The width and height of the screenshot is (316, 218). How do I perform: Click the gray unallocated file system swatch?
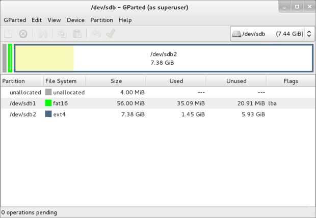pyautogui.click(x=48, y=92)
